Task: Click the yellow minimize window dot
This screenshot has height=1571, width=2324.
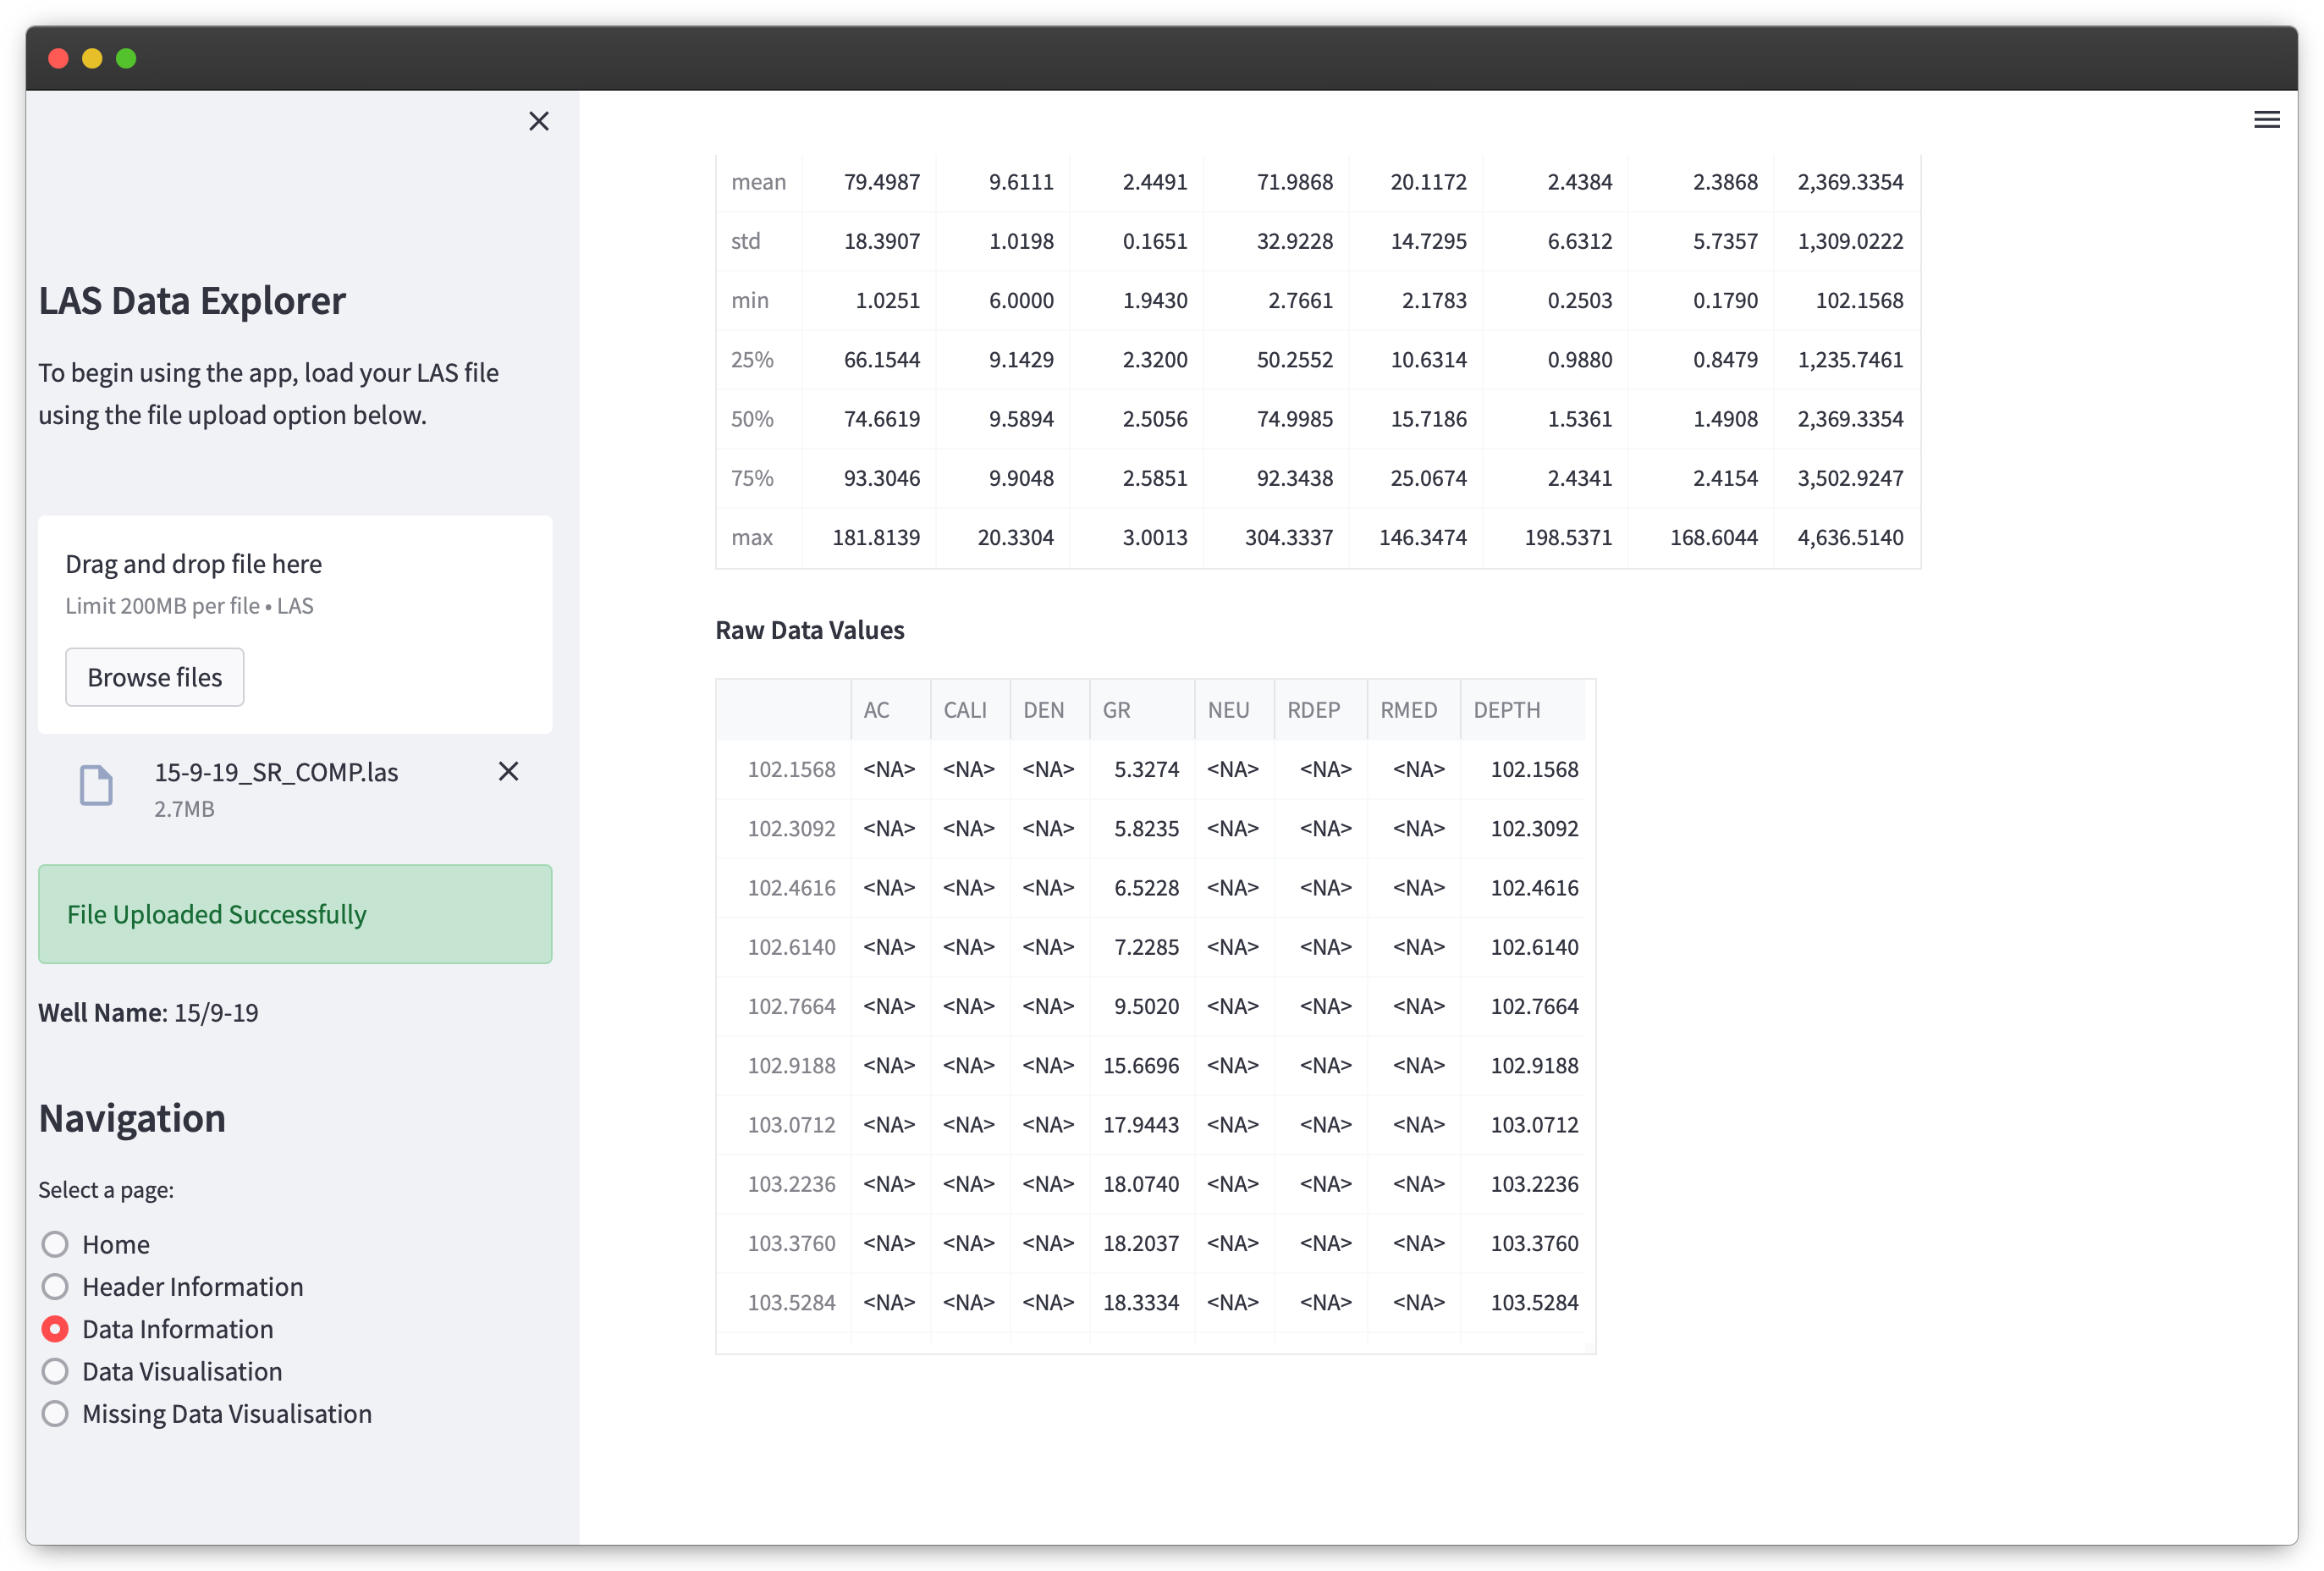Action: click(92, 59)
